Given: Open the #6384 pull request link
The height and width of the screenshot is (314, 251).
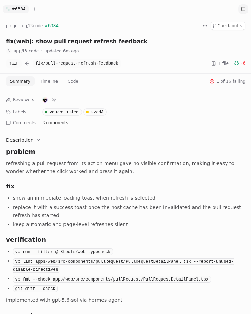Looking at the screenshot, I should 52,26.
